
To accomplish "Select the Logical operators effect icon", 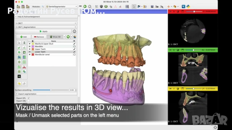I will (x=24, y=71).
